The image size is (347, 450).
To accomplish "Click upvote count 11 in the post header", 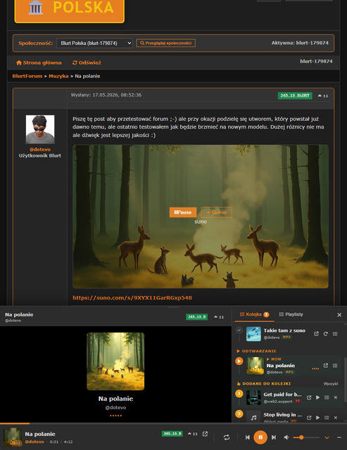I will click(323, 96).
